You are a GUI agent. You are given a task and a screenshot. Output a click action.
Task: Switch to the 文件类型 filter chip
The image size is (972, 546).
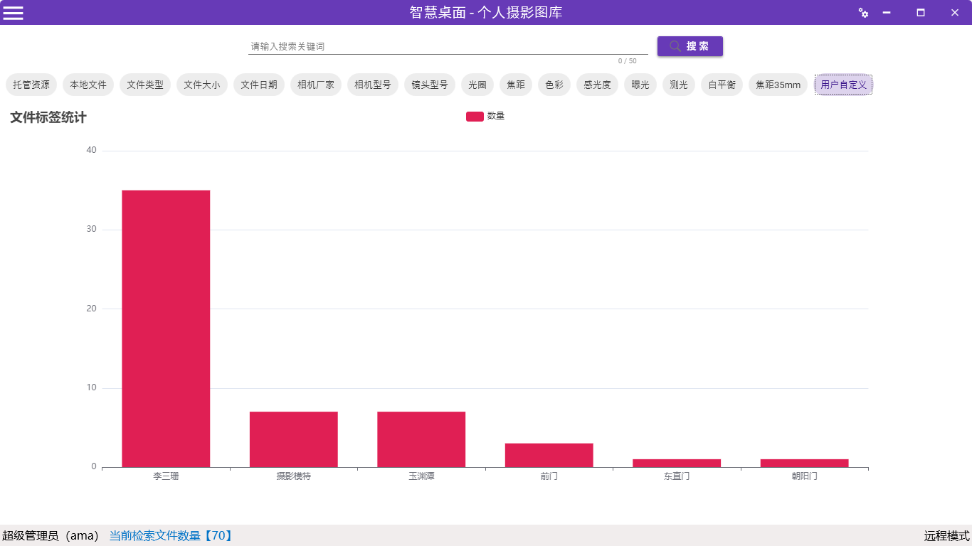[145, 85]
